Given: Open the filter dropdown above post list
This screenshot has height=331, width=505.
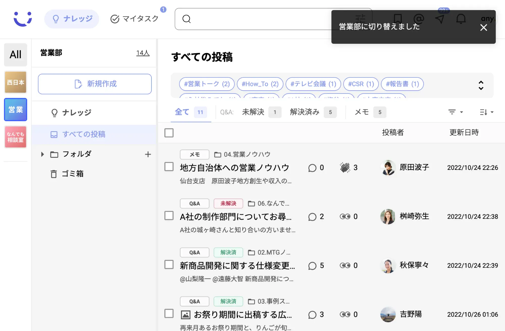Looking at the screenshot, I should point(455,112).
